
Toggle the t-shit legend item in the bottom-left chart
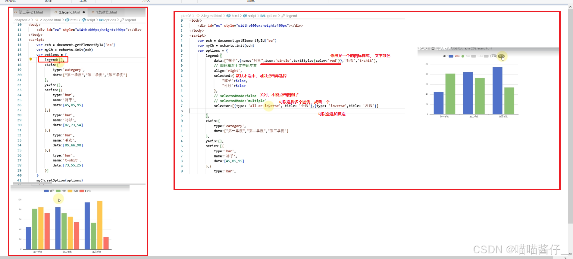85,191
